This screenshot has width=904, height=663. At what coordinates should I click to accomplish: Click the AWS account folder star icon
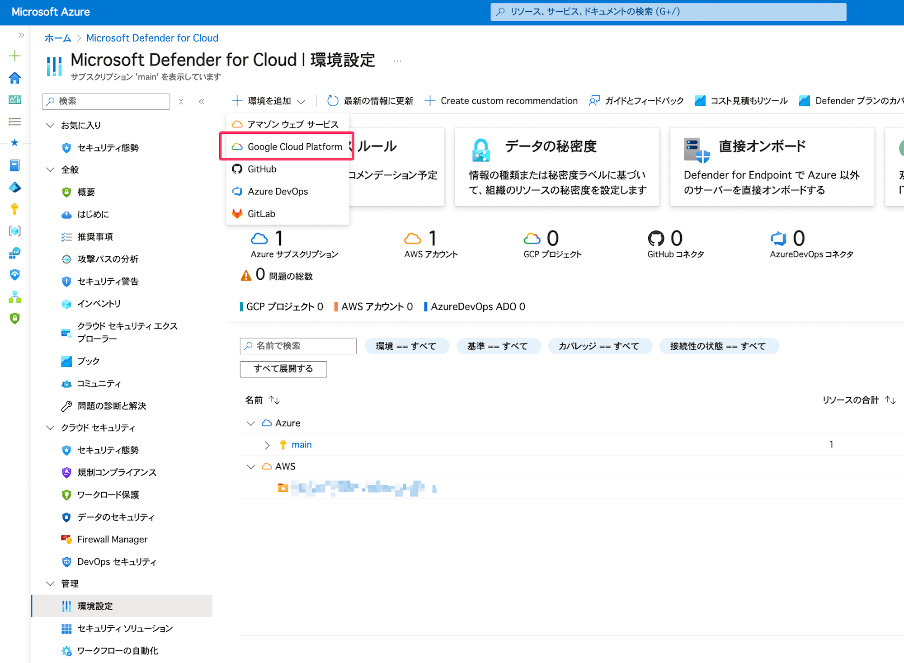[283, 488]
